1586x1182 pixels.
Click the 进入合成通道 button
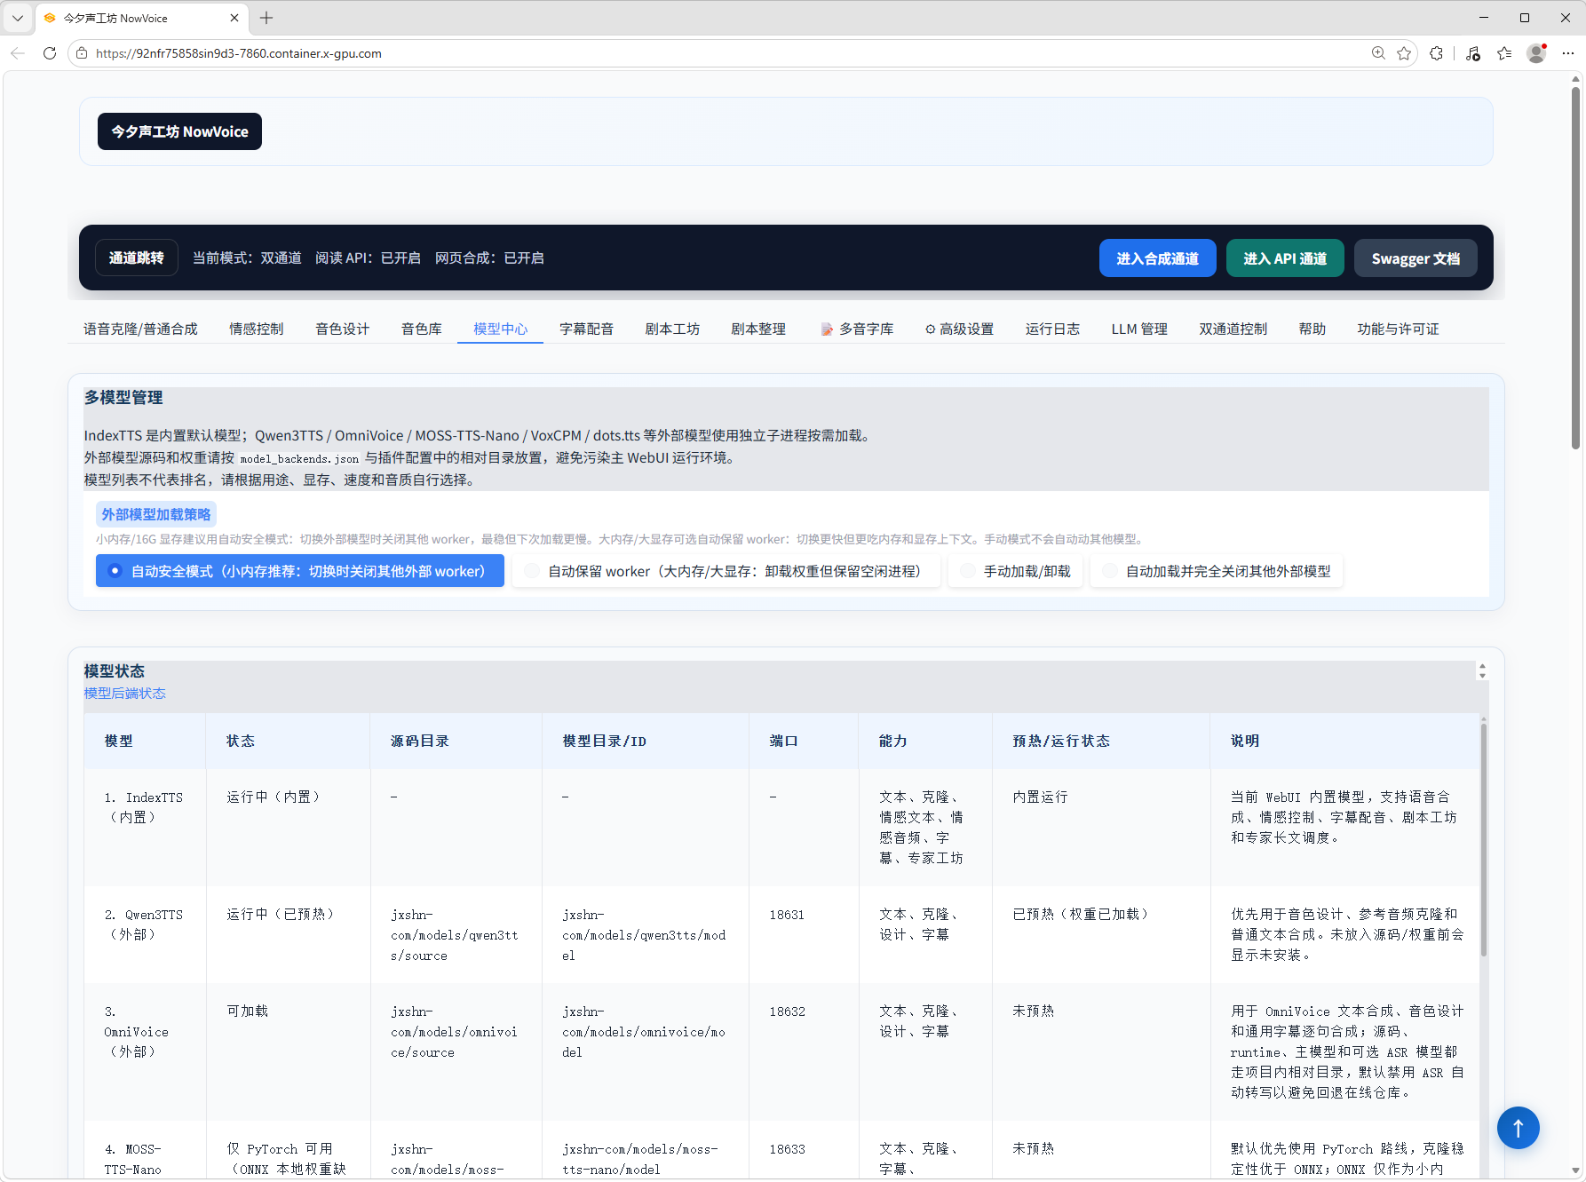(1157, 258)
